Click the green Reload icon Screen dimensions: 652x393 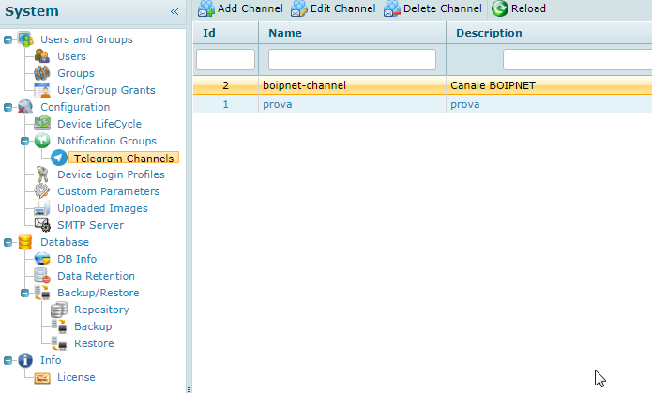point(499,8)
